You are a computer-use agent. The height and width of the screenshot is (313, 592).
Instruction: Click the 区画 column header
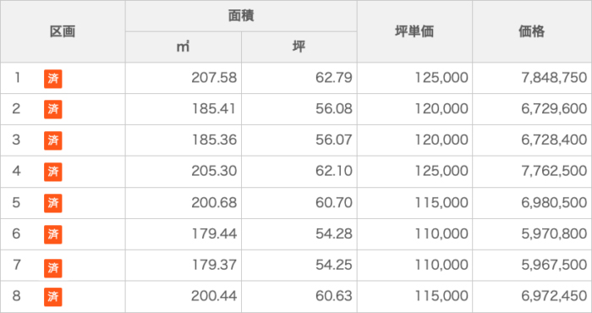63,31
